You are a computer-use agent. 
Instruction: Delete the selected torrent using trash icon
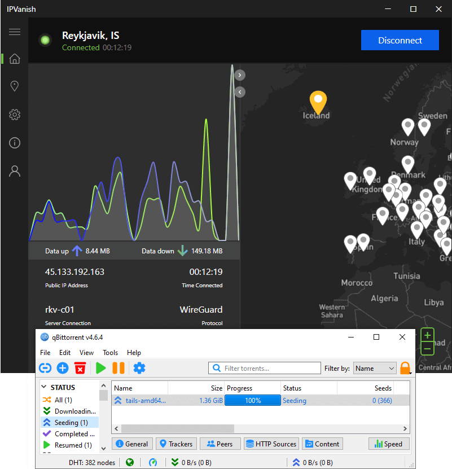pos(80,367)
